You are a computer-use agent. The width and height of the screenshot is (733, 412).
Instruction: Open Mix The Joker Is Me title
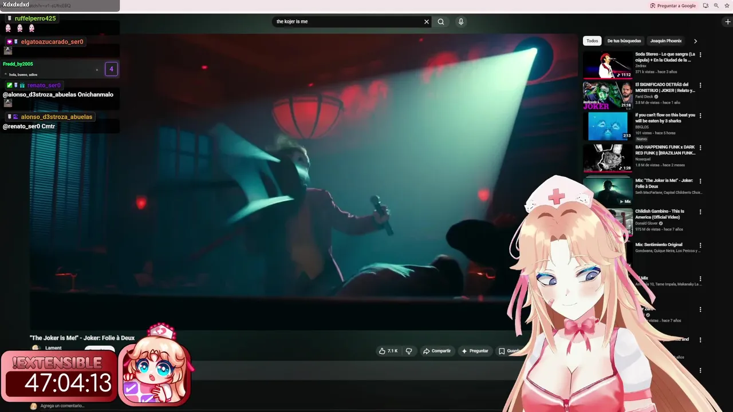pyautogui.click(x=664, y=183)
